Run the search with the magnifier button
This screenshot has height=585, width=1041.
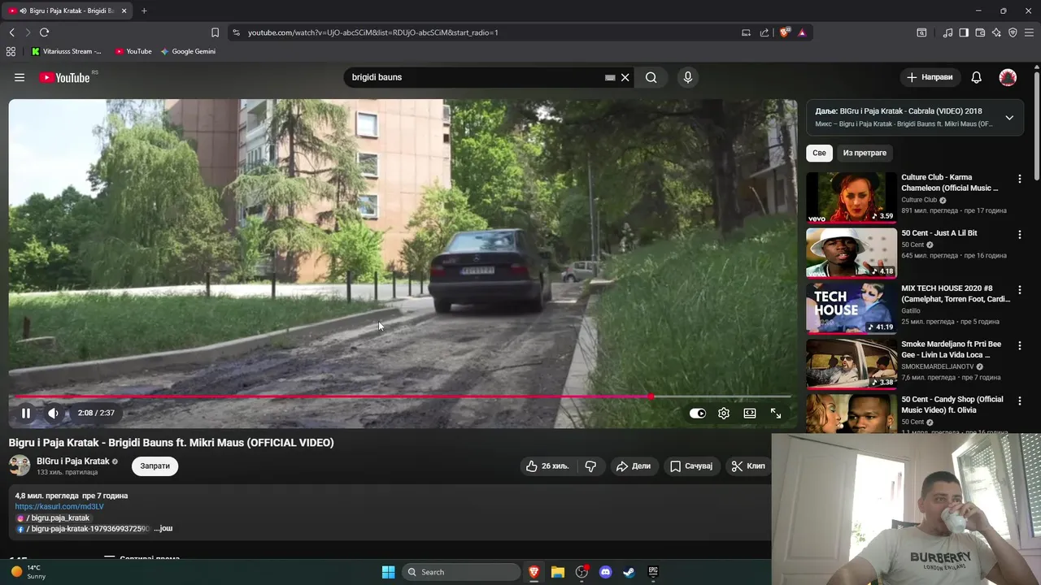651,77
